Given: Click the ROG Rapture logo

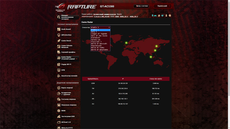Looking at the screenshot, I should [x=76, y=7].
